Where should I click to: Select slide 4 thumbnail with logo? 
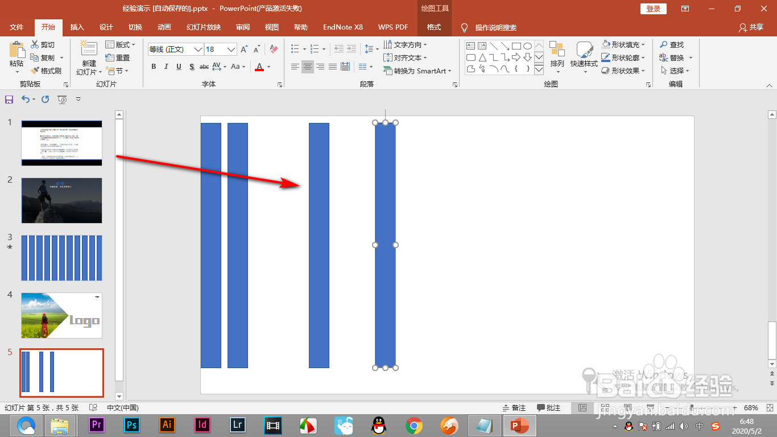(x=62, y=315)
